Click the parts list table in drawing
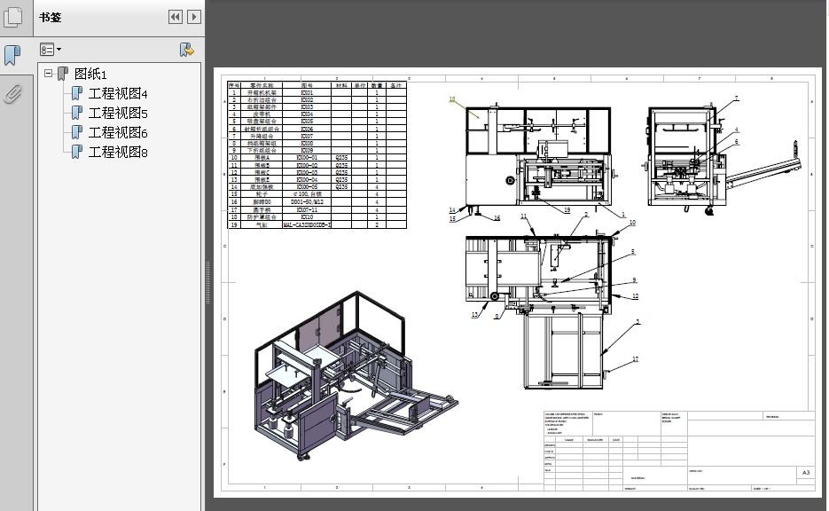The width and height of the screenshot is (829, 511). coord(317,156)
